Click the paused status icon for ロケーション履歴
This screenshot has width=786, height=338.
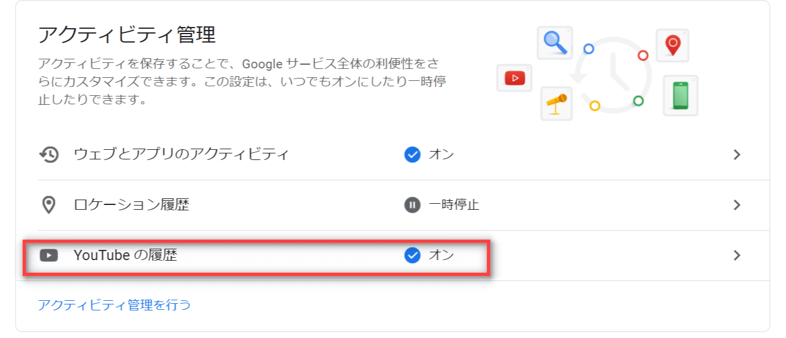pos(412,205)
